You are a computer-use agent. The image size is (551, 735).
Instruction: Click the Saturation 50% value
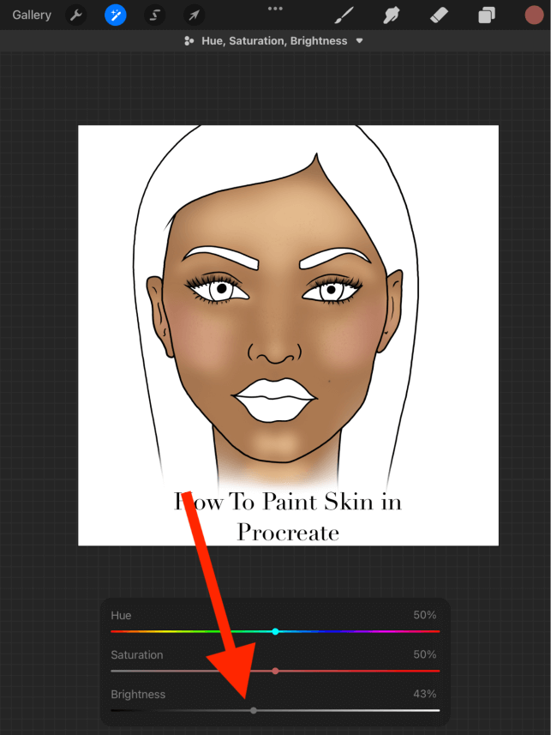424,654
